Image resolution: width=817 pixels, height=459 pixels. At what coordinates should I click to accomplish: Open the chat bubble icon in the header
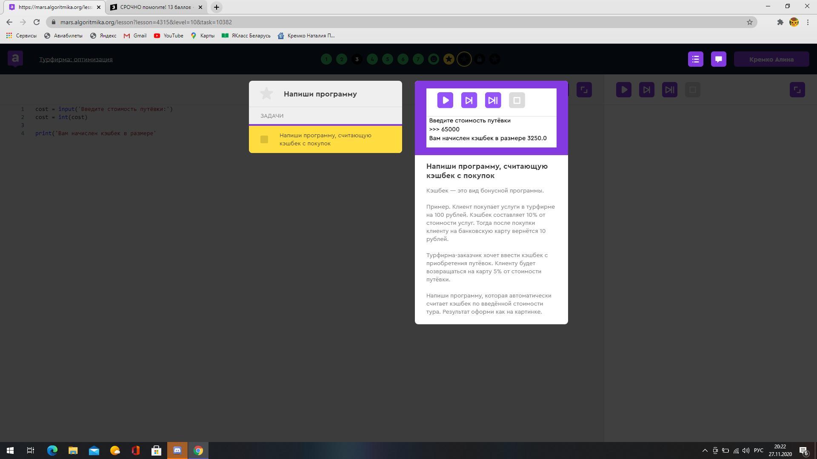[x=718, y=59]
